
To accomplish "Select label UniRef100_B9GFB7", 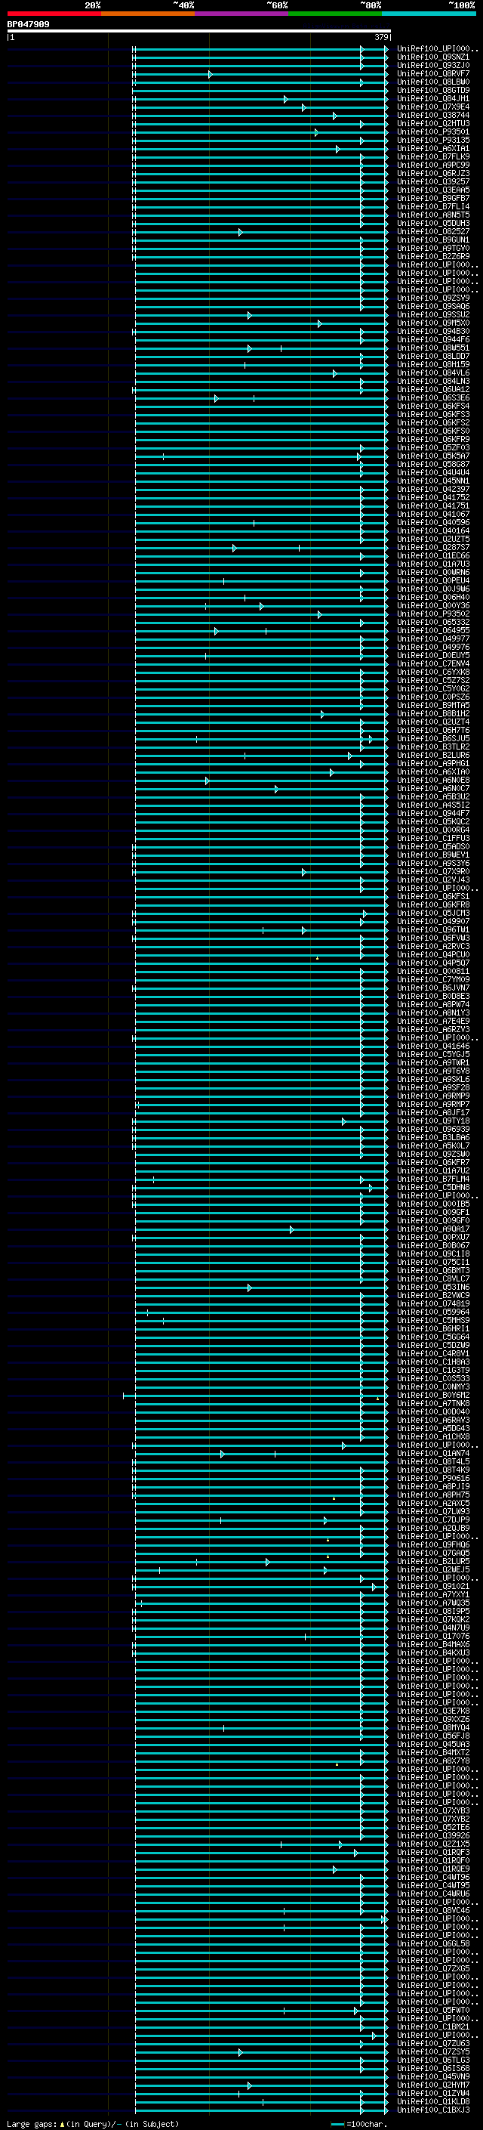I will (x=433, y=199).
